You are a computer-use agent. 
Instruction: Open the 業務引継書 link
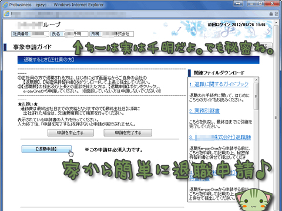click(x=204, y=111)
